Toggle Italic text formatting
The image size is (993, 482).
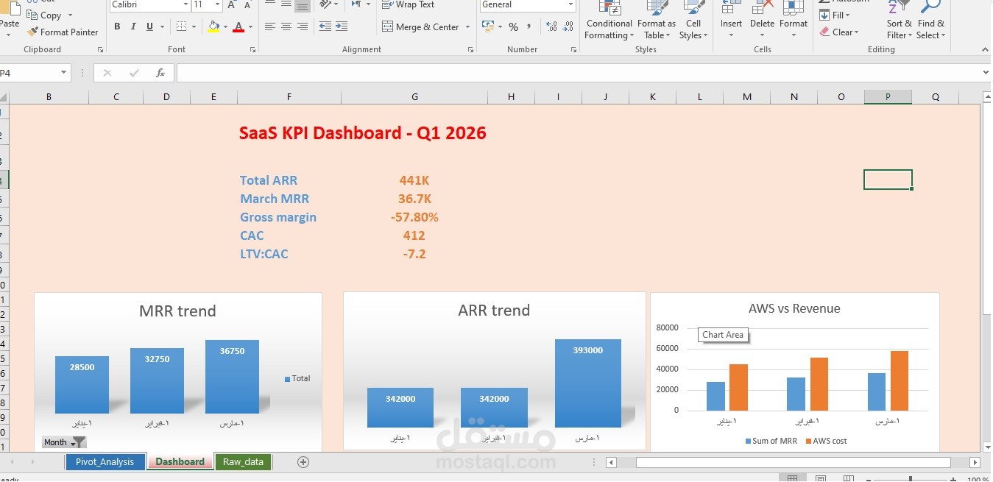(x=133, y=26)
